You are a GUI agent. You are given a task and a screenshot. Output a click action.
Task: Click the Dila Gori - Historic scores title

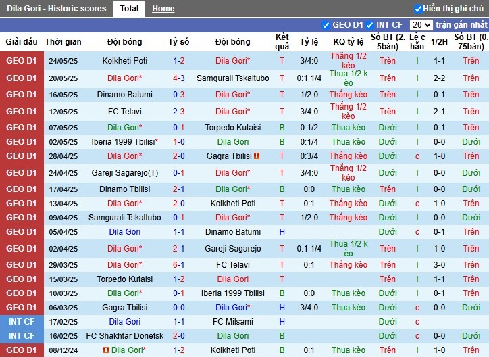click(57, 8)
